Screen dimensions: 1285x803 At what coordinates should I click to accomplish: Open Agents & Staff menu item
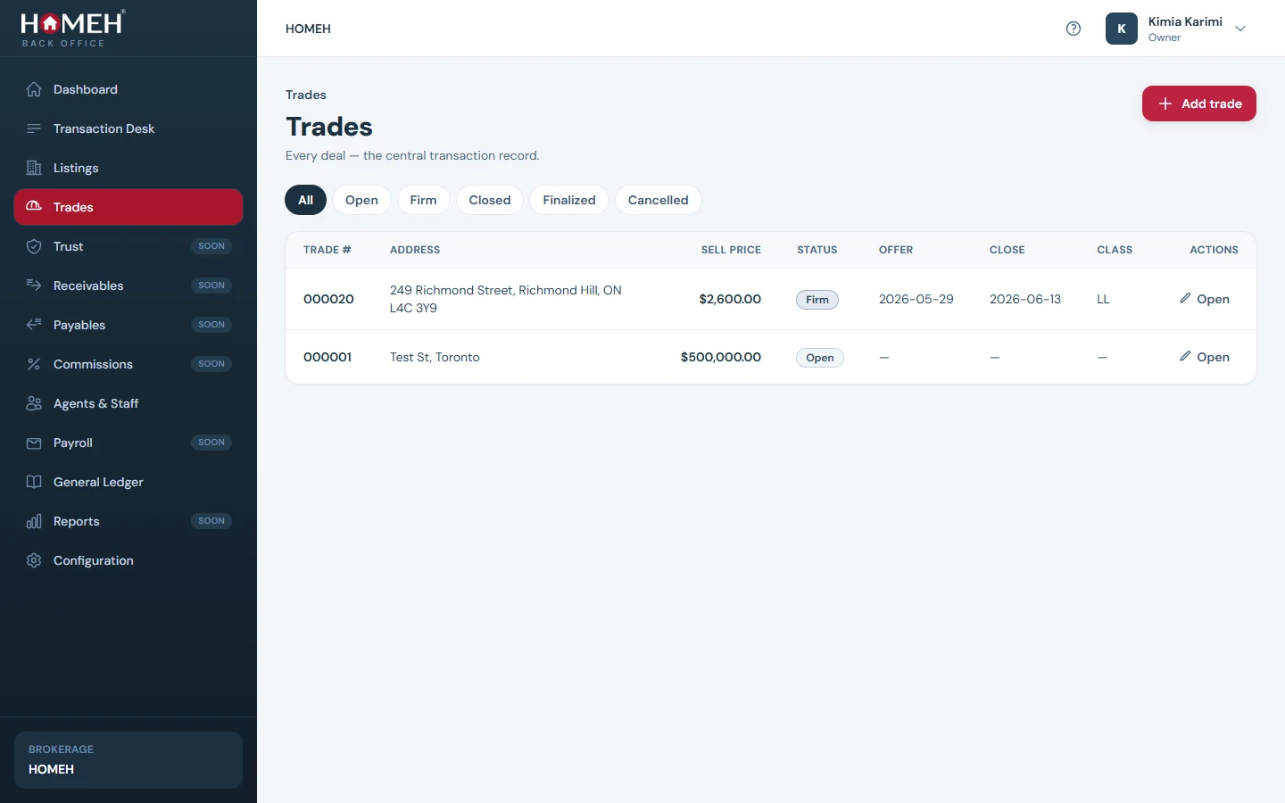(128, 403)
